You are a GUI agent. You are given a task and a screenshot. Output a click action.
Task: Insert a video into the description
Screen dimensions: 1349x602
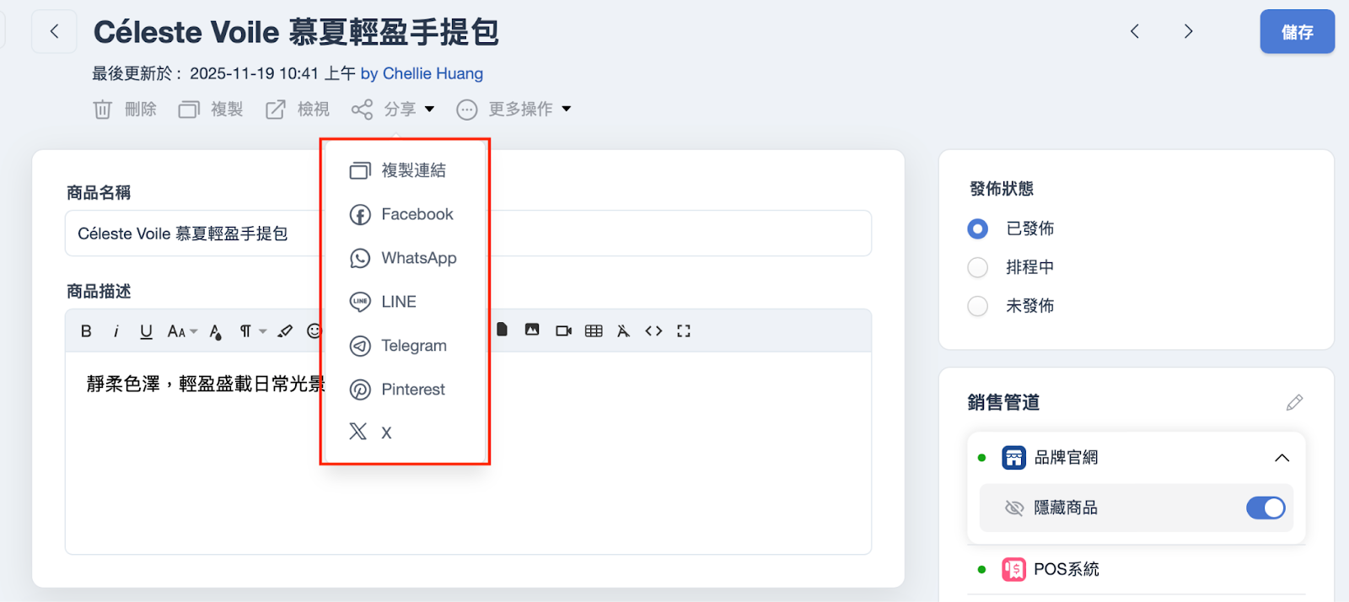pos(563,331)
